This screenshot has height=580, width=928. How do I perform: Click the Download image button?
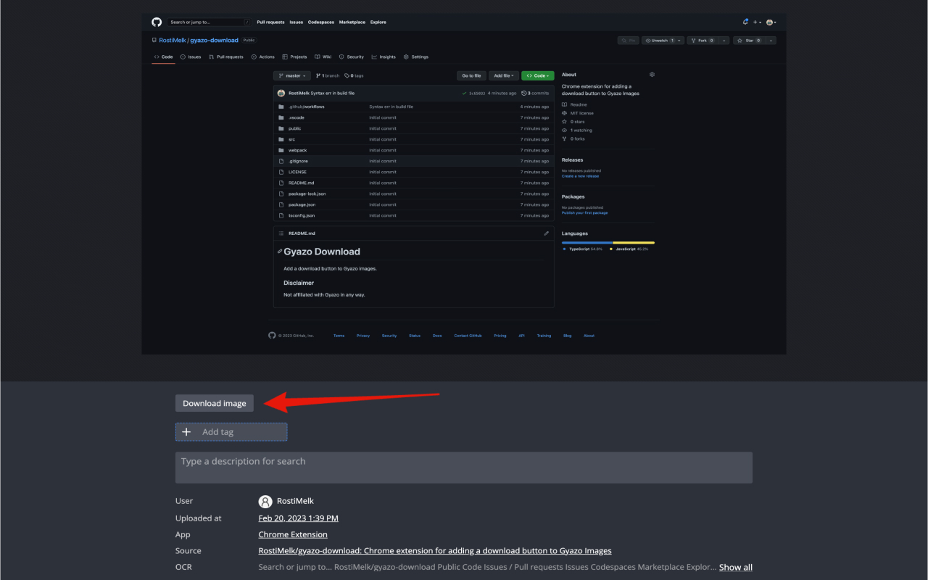point(214,403)
